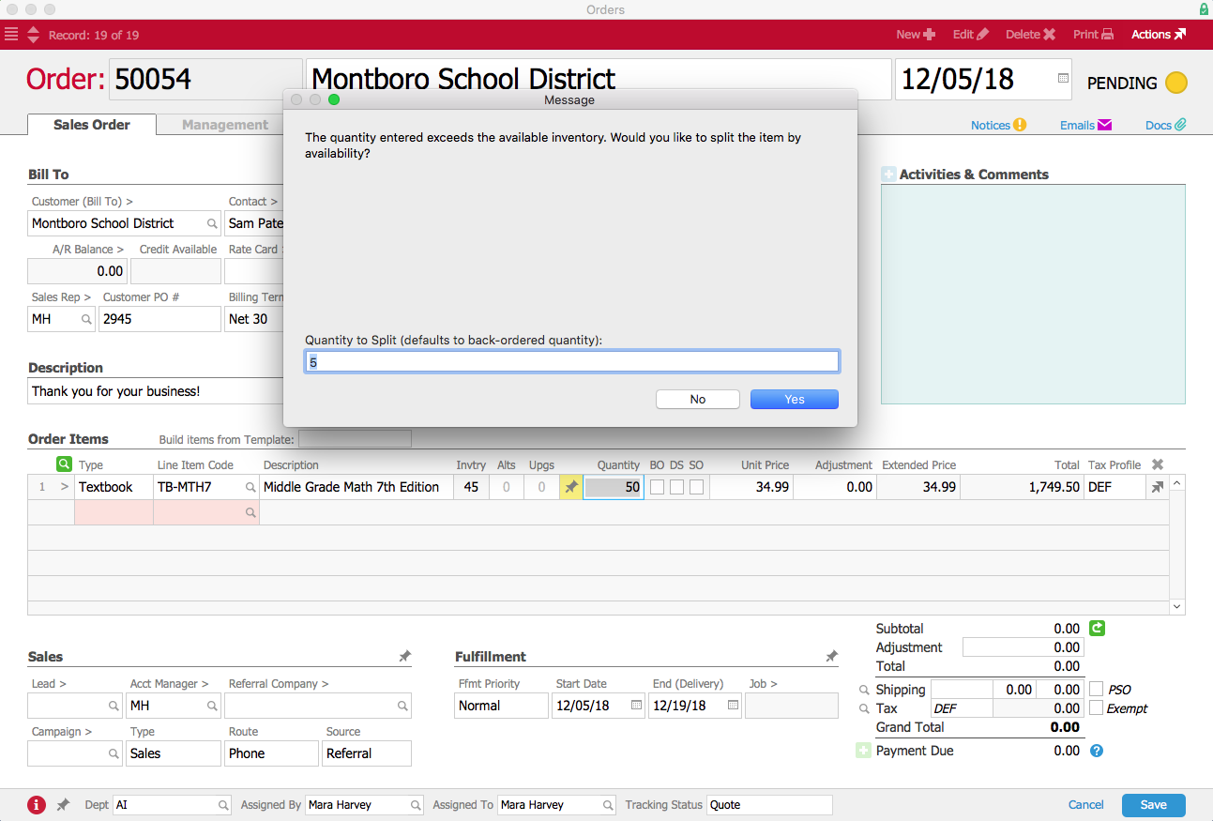Add a new activity or comment
The image size is (1213, 821).
888,175
